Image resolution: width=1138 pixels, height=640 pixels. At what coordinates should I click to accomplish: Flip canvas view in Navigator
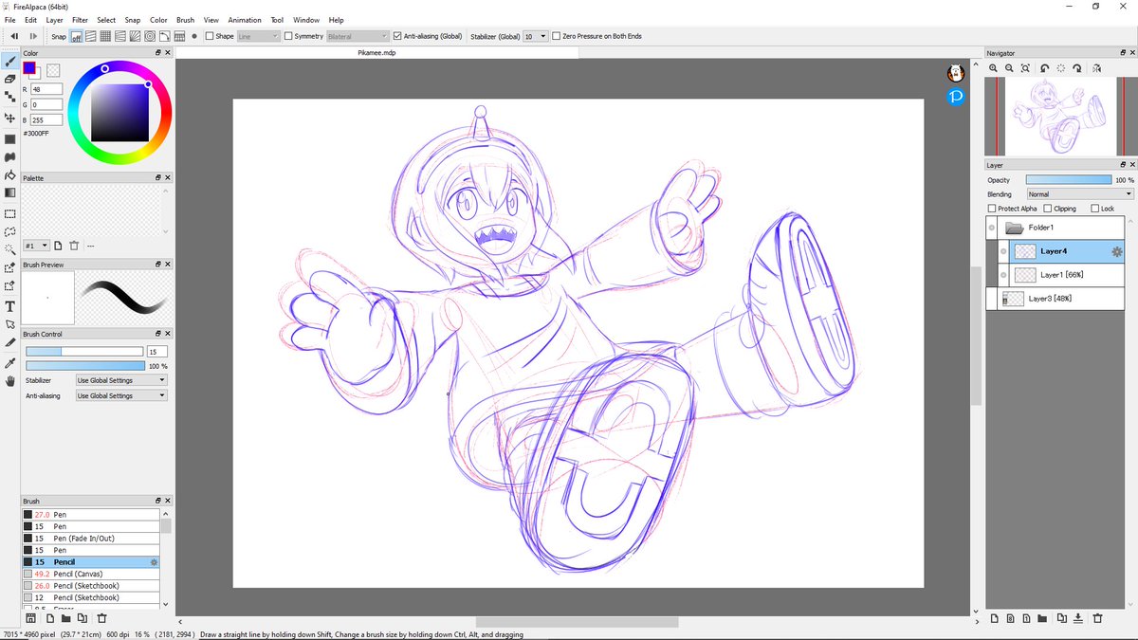(1096, 68)
